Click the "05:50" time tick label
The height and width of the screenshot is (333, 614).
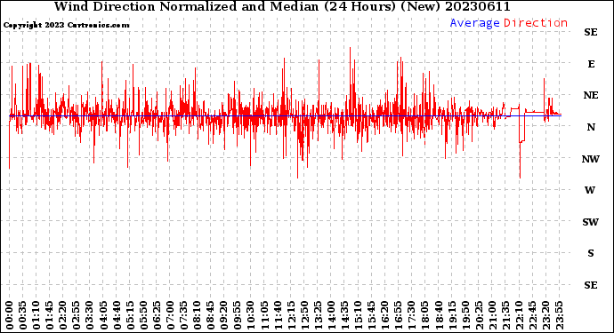click(x=143, y=315)
